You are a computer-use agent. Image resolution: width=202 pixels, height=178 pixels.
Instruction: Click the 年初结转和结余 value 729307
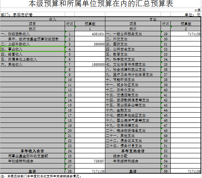(x=90, y=161)
